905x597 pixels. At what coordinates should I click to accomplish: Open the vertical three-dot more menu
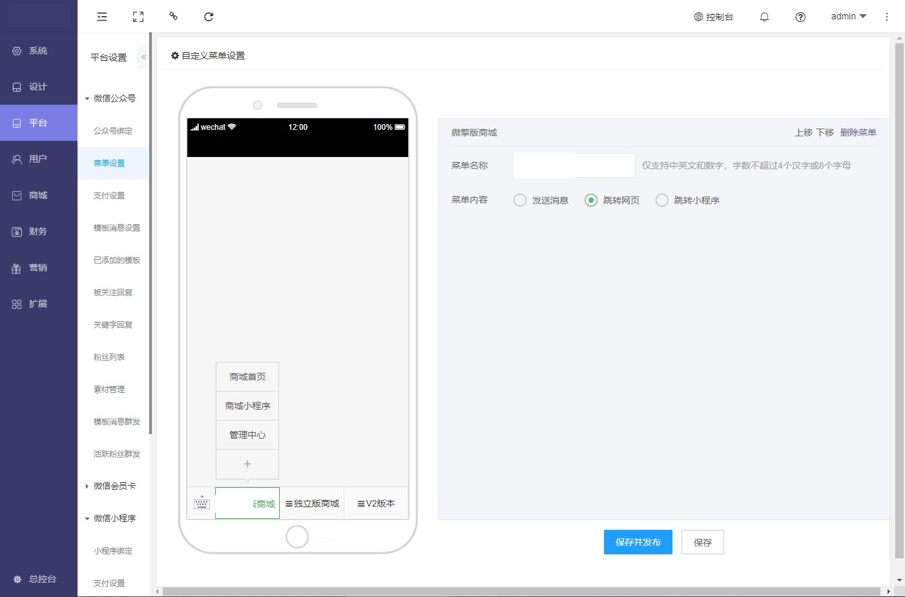coord(887,17)
